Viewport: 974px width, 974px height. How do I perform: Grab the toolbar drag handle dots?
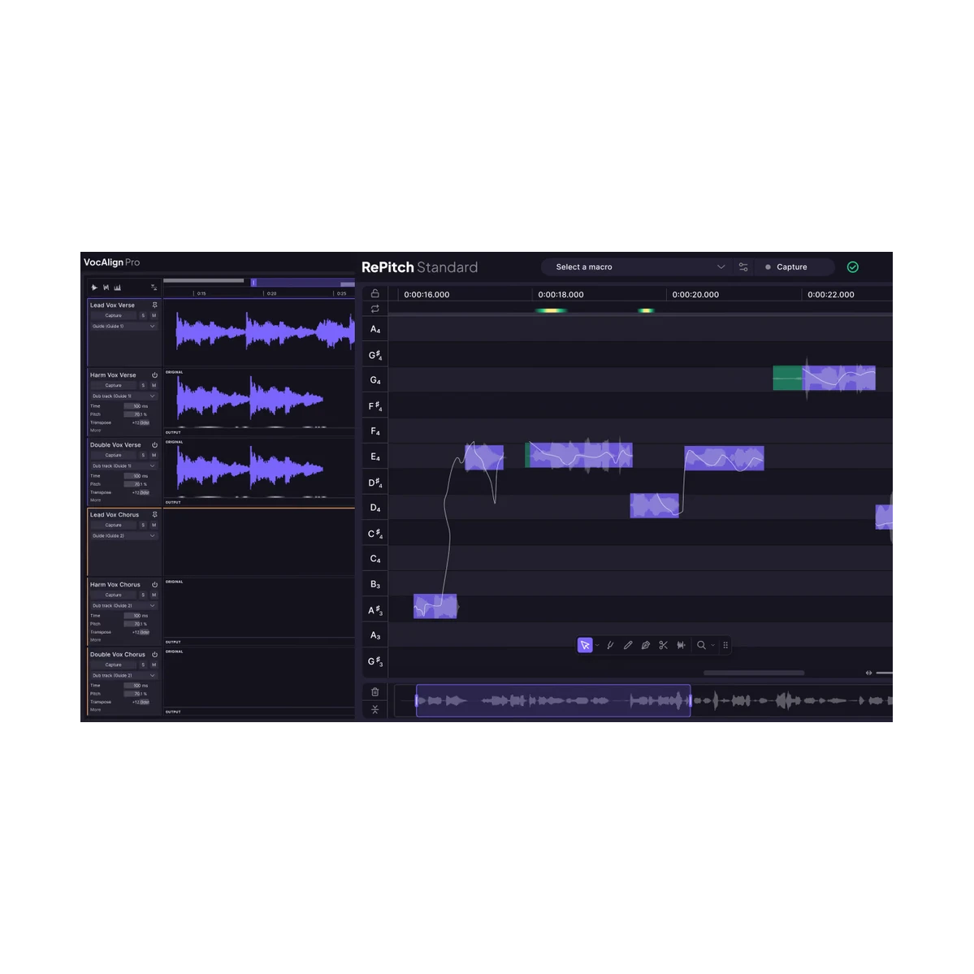[725, 645]
